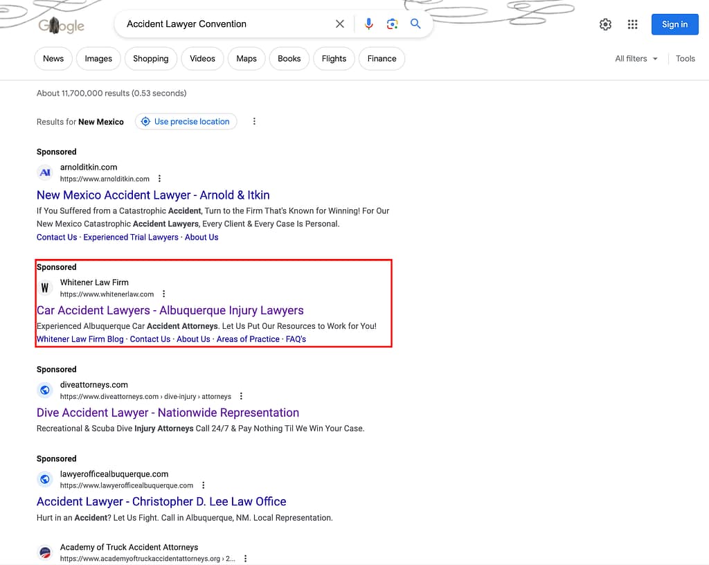The image size is (709, 565).
Task: Expand the All filters dropdown
Action: point(636,59)
